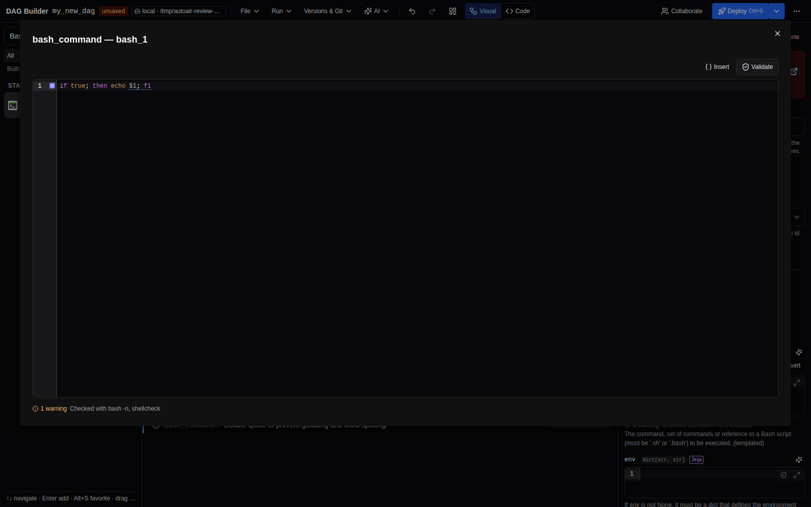The image size is (811, 507).
Task: Place cursor in the bash code line
Action: [417, 86]
